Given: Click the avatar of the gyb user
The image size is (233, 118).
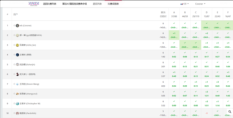Looking at the screenshot, I should (17, 35).
